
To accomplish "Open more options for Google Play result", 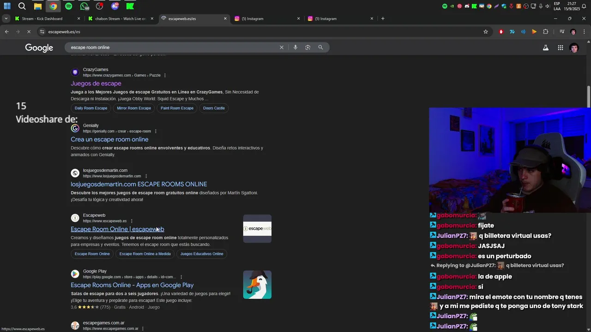I will (181, 277).
